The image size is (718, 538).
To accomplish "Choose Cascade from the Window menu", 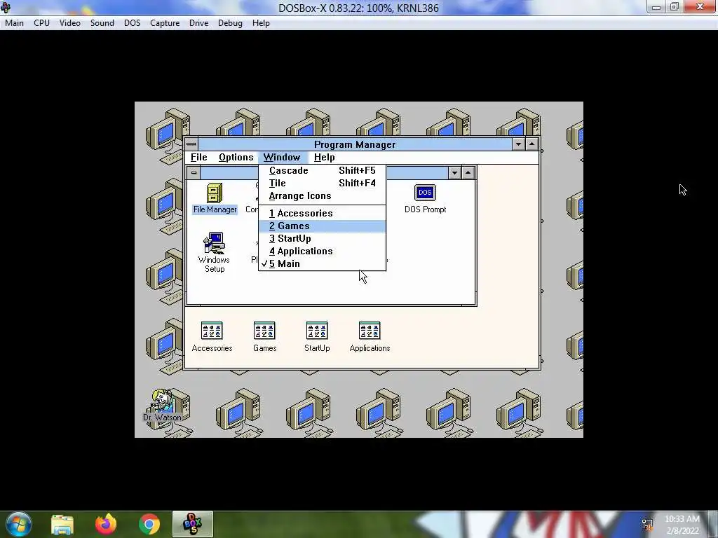I will click(323, 170).
